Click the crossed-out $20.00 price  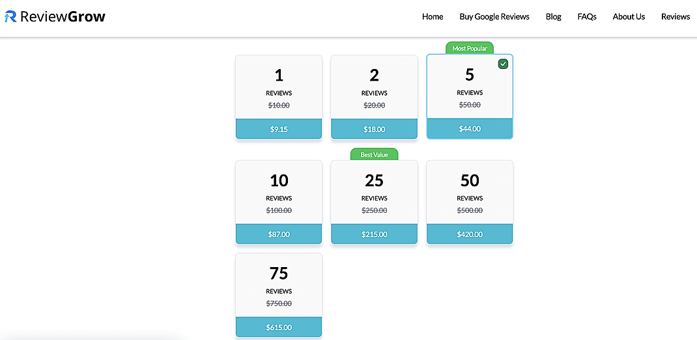tap(375, 106)
